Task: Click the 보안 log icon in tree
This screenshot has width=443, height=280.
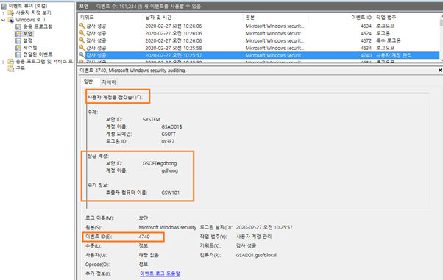Action: 18,34
